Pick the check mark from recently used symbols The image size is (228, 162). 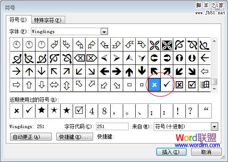click(29, 111)
